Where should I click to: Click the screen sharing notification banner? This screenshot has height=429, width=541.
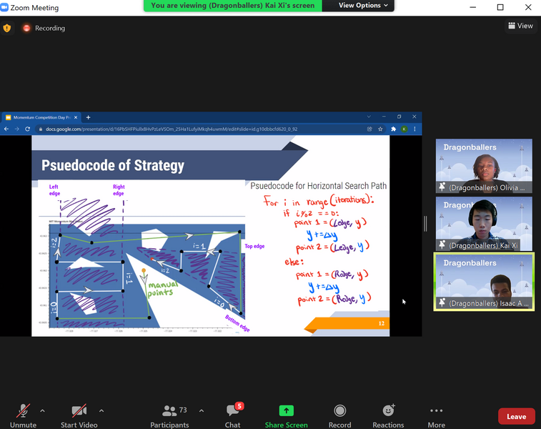[232, 5]
